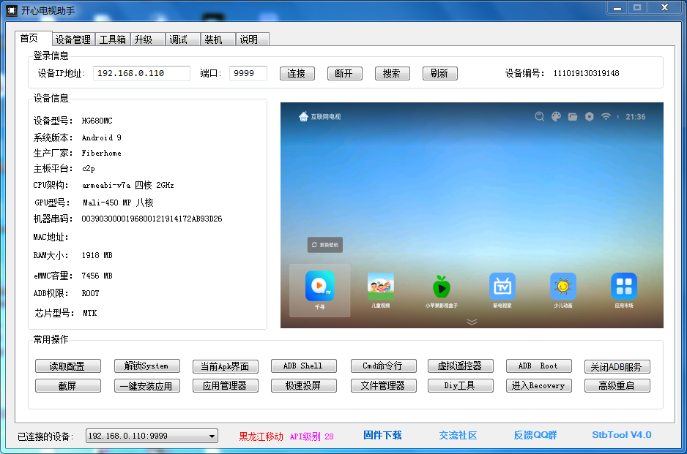Minimize the 开心电视助手 window
This screenshot has width=687, height=454.
(x=617, y=8)
